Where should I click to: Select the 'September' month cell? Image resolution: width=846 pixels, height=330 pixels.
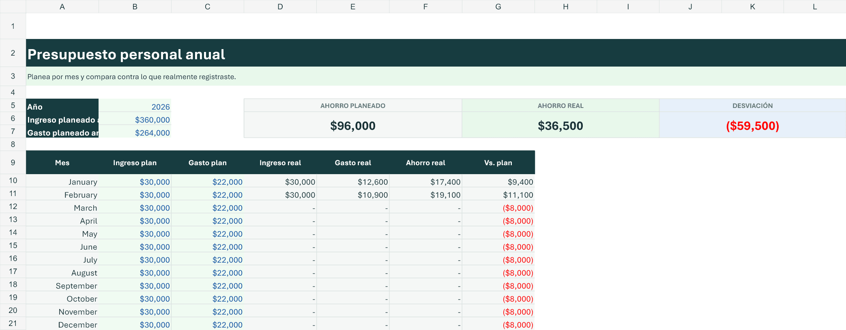(x=62, y=285)
